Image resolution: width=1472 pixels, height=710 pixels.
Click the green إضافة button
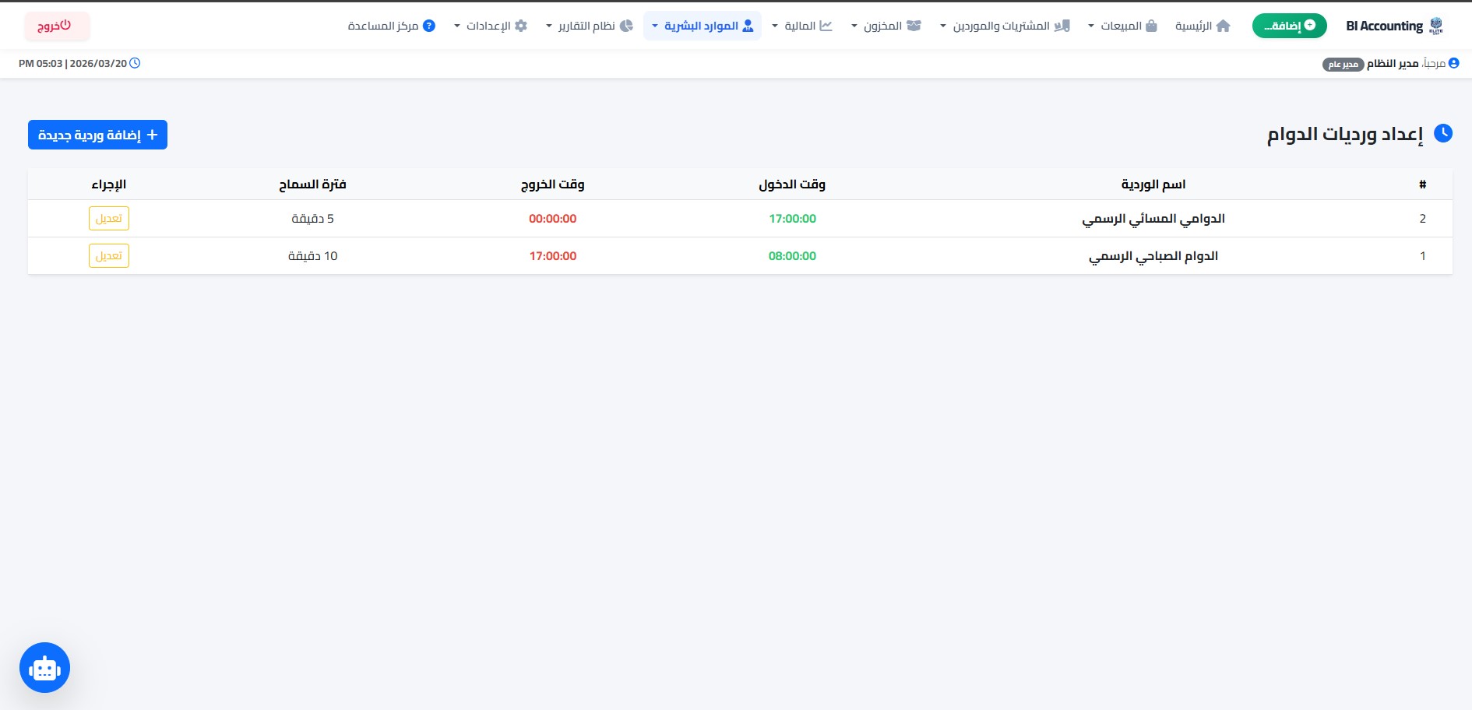point(1289,26)
